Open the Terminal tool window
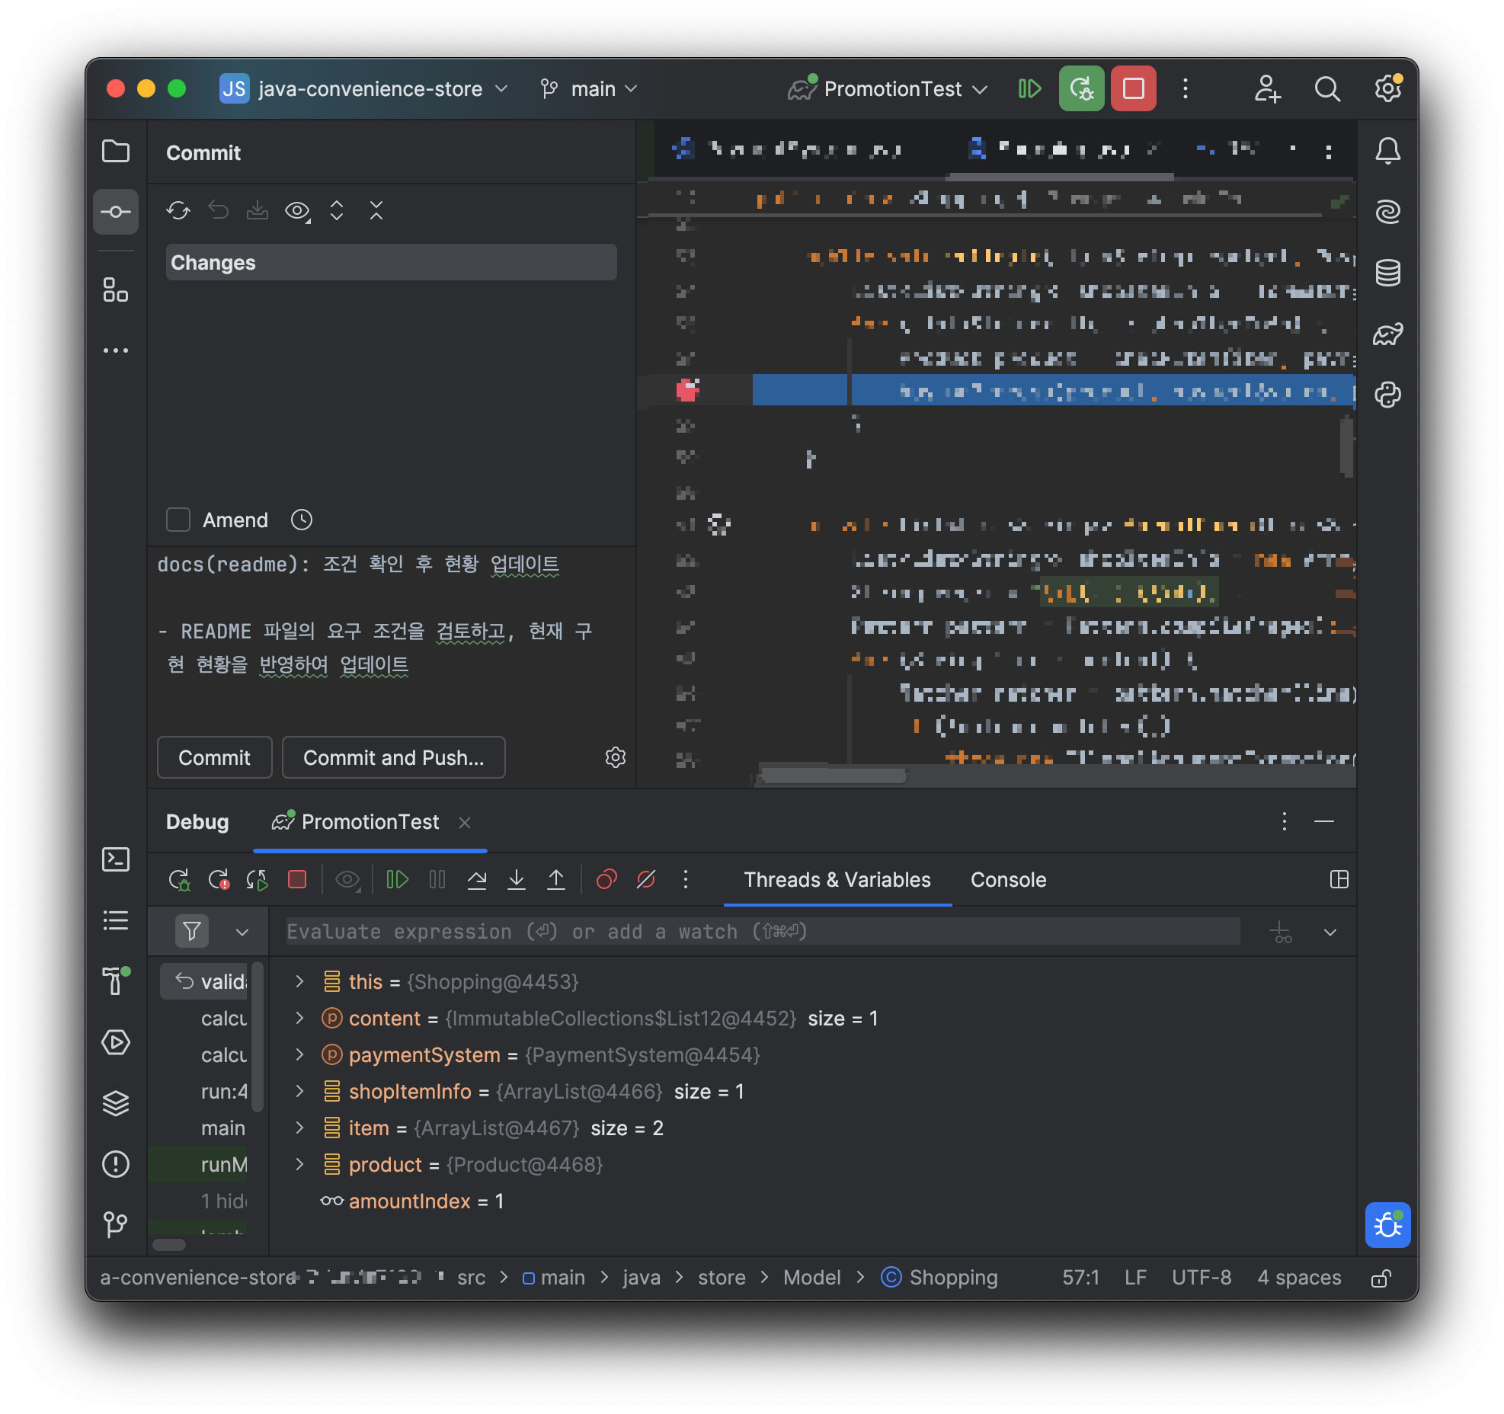The height and width of the screenshot is (1414, 1504). click(x=116, y=859)
